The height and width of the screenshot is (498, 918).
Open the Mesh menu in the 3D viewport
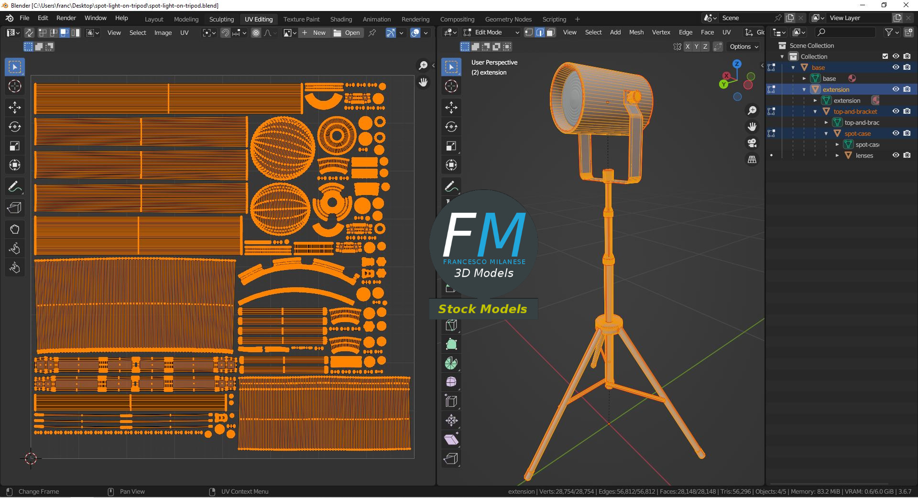click(636, 32)
